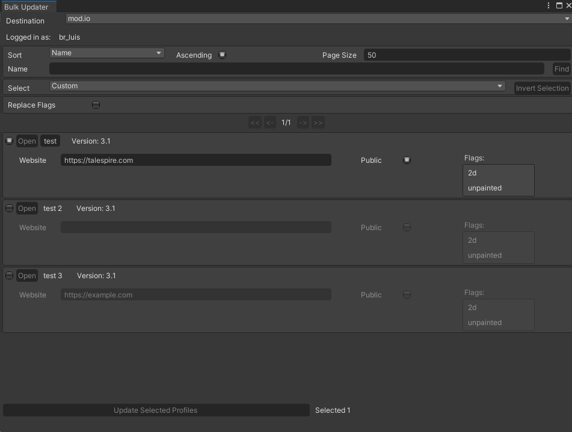This screenshot has height=432, width=572.
Task: Expand the Sort by Name dropdown
Action: (106, 53)
